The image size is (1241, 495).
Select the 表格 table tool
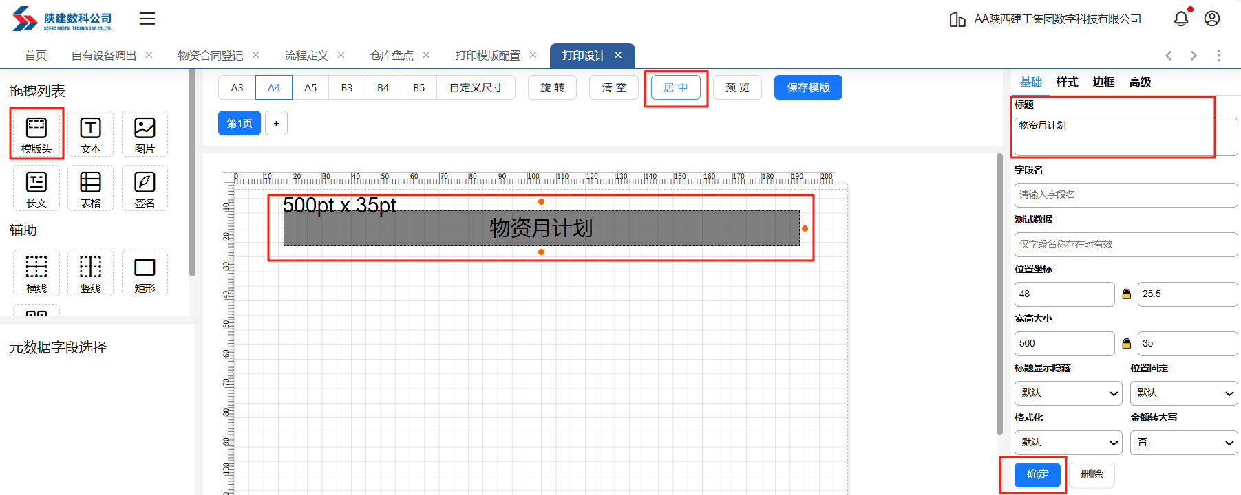[90, 188]
